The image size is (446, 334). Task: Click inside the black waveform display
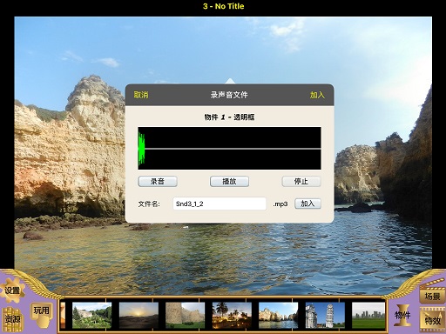click(x=229, y=148)
